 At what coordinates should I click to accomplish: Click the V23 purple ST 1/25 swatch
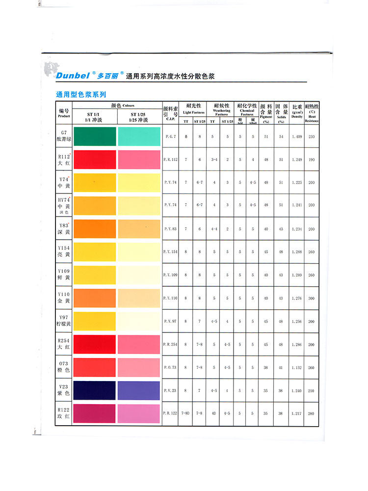coord(139,390)
